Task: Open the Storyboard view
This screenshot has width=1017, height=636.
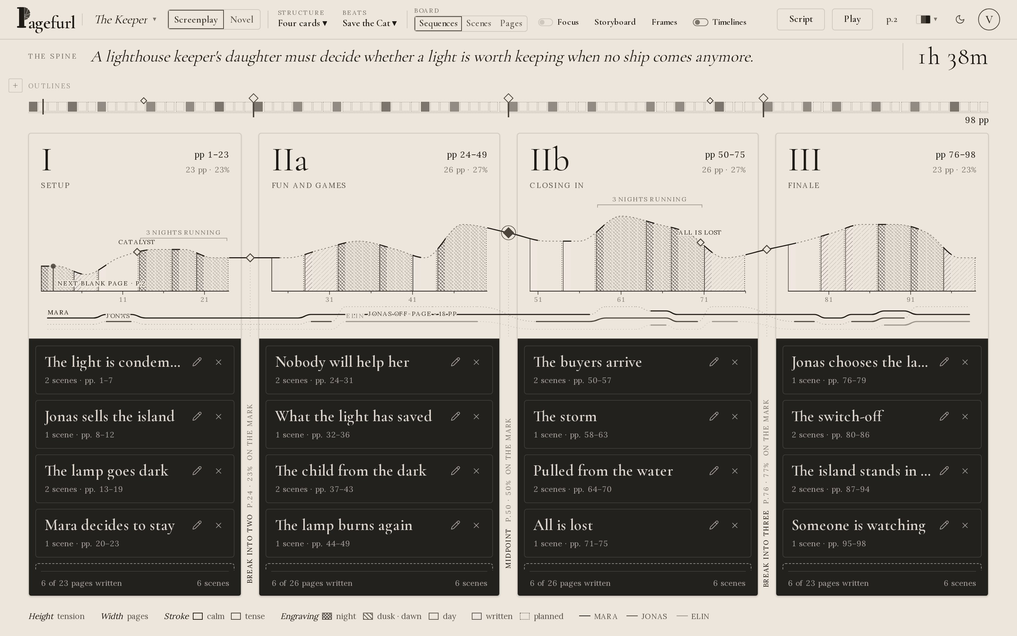Action: coord(615,22)
